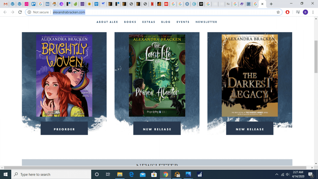Screen dimensions: 318x179
Task: Open the bar chart app on the taskbar
Action: [x=200, y=174]
